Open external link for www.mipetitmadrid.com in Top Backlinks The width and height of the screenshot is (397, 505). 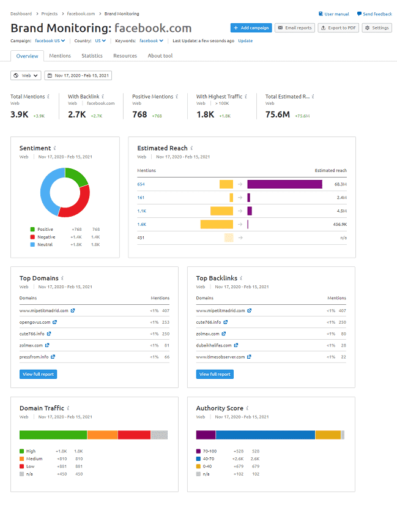[x=250, y=310]
